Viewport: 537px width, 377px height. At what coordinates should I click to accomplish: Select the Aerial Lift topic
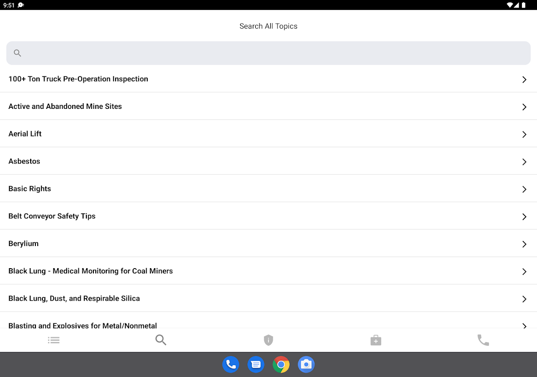click(268, 134)
